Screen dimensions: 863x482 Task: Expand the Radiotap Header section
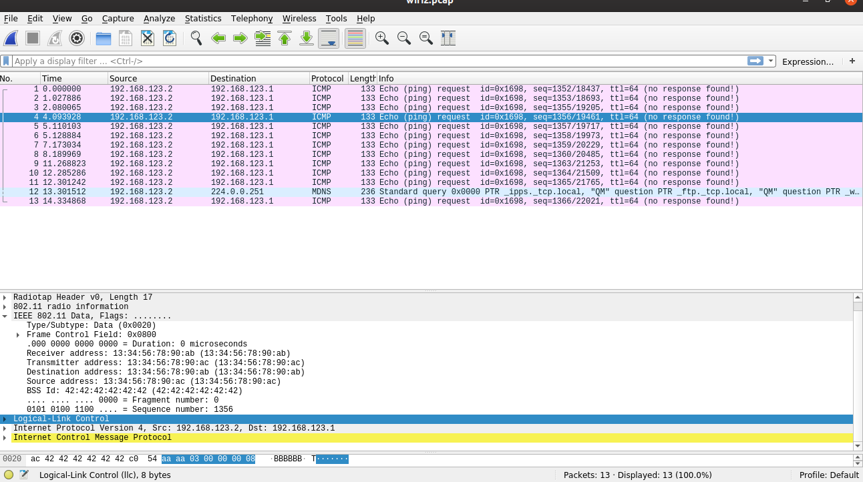[7, 297]
